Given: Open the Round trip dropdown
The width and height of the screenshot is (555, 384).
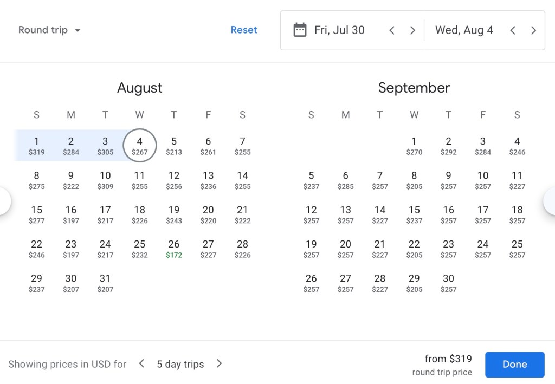Looking at the screenshot, I should [x=49, y=30].
